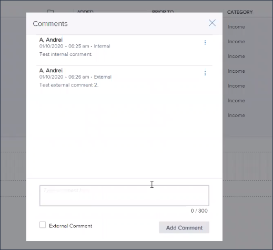Click the PRIOR TO column header
Image resolution: width=273 pixels, height=250 pixels.
tap(163, 11)
